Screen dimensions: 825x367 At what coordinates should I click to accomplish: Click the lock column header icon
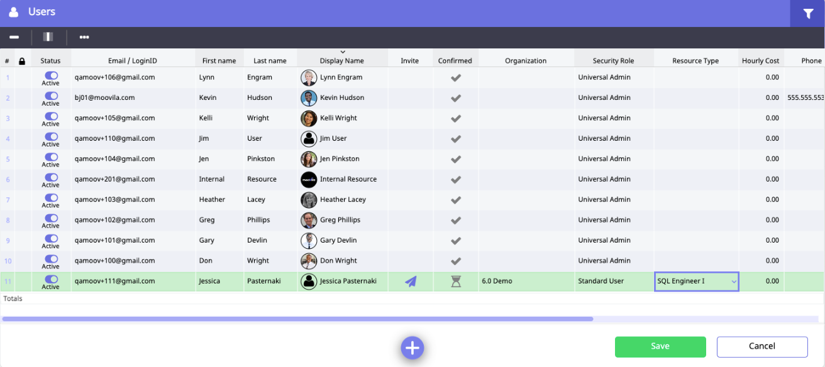coord(22,61)
